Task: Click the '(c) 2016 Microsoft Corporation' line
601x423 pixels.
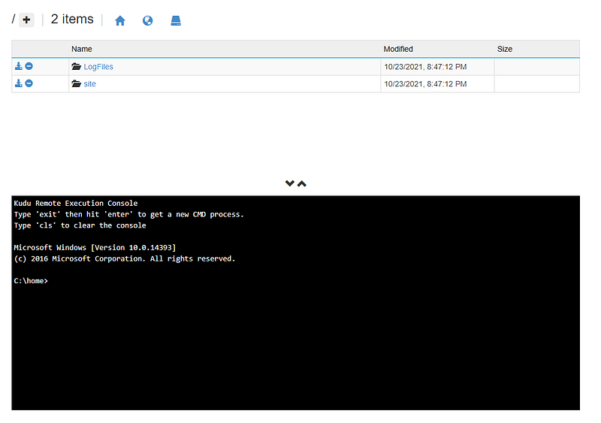Action: click(x=125, y=258)
